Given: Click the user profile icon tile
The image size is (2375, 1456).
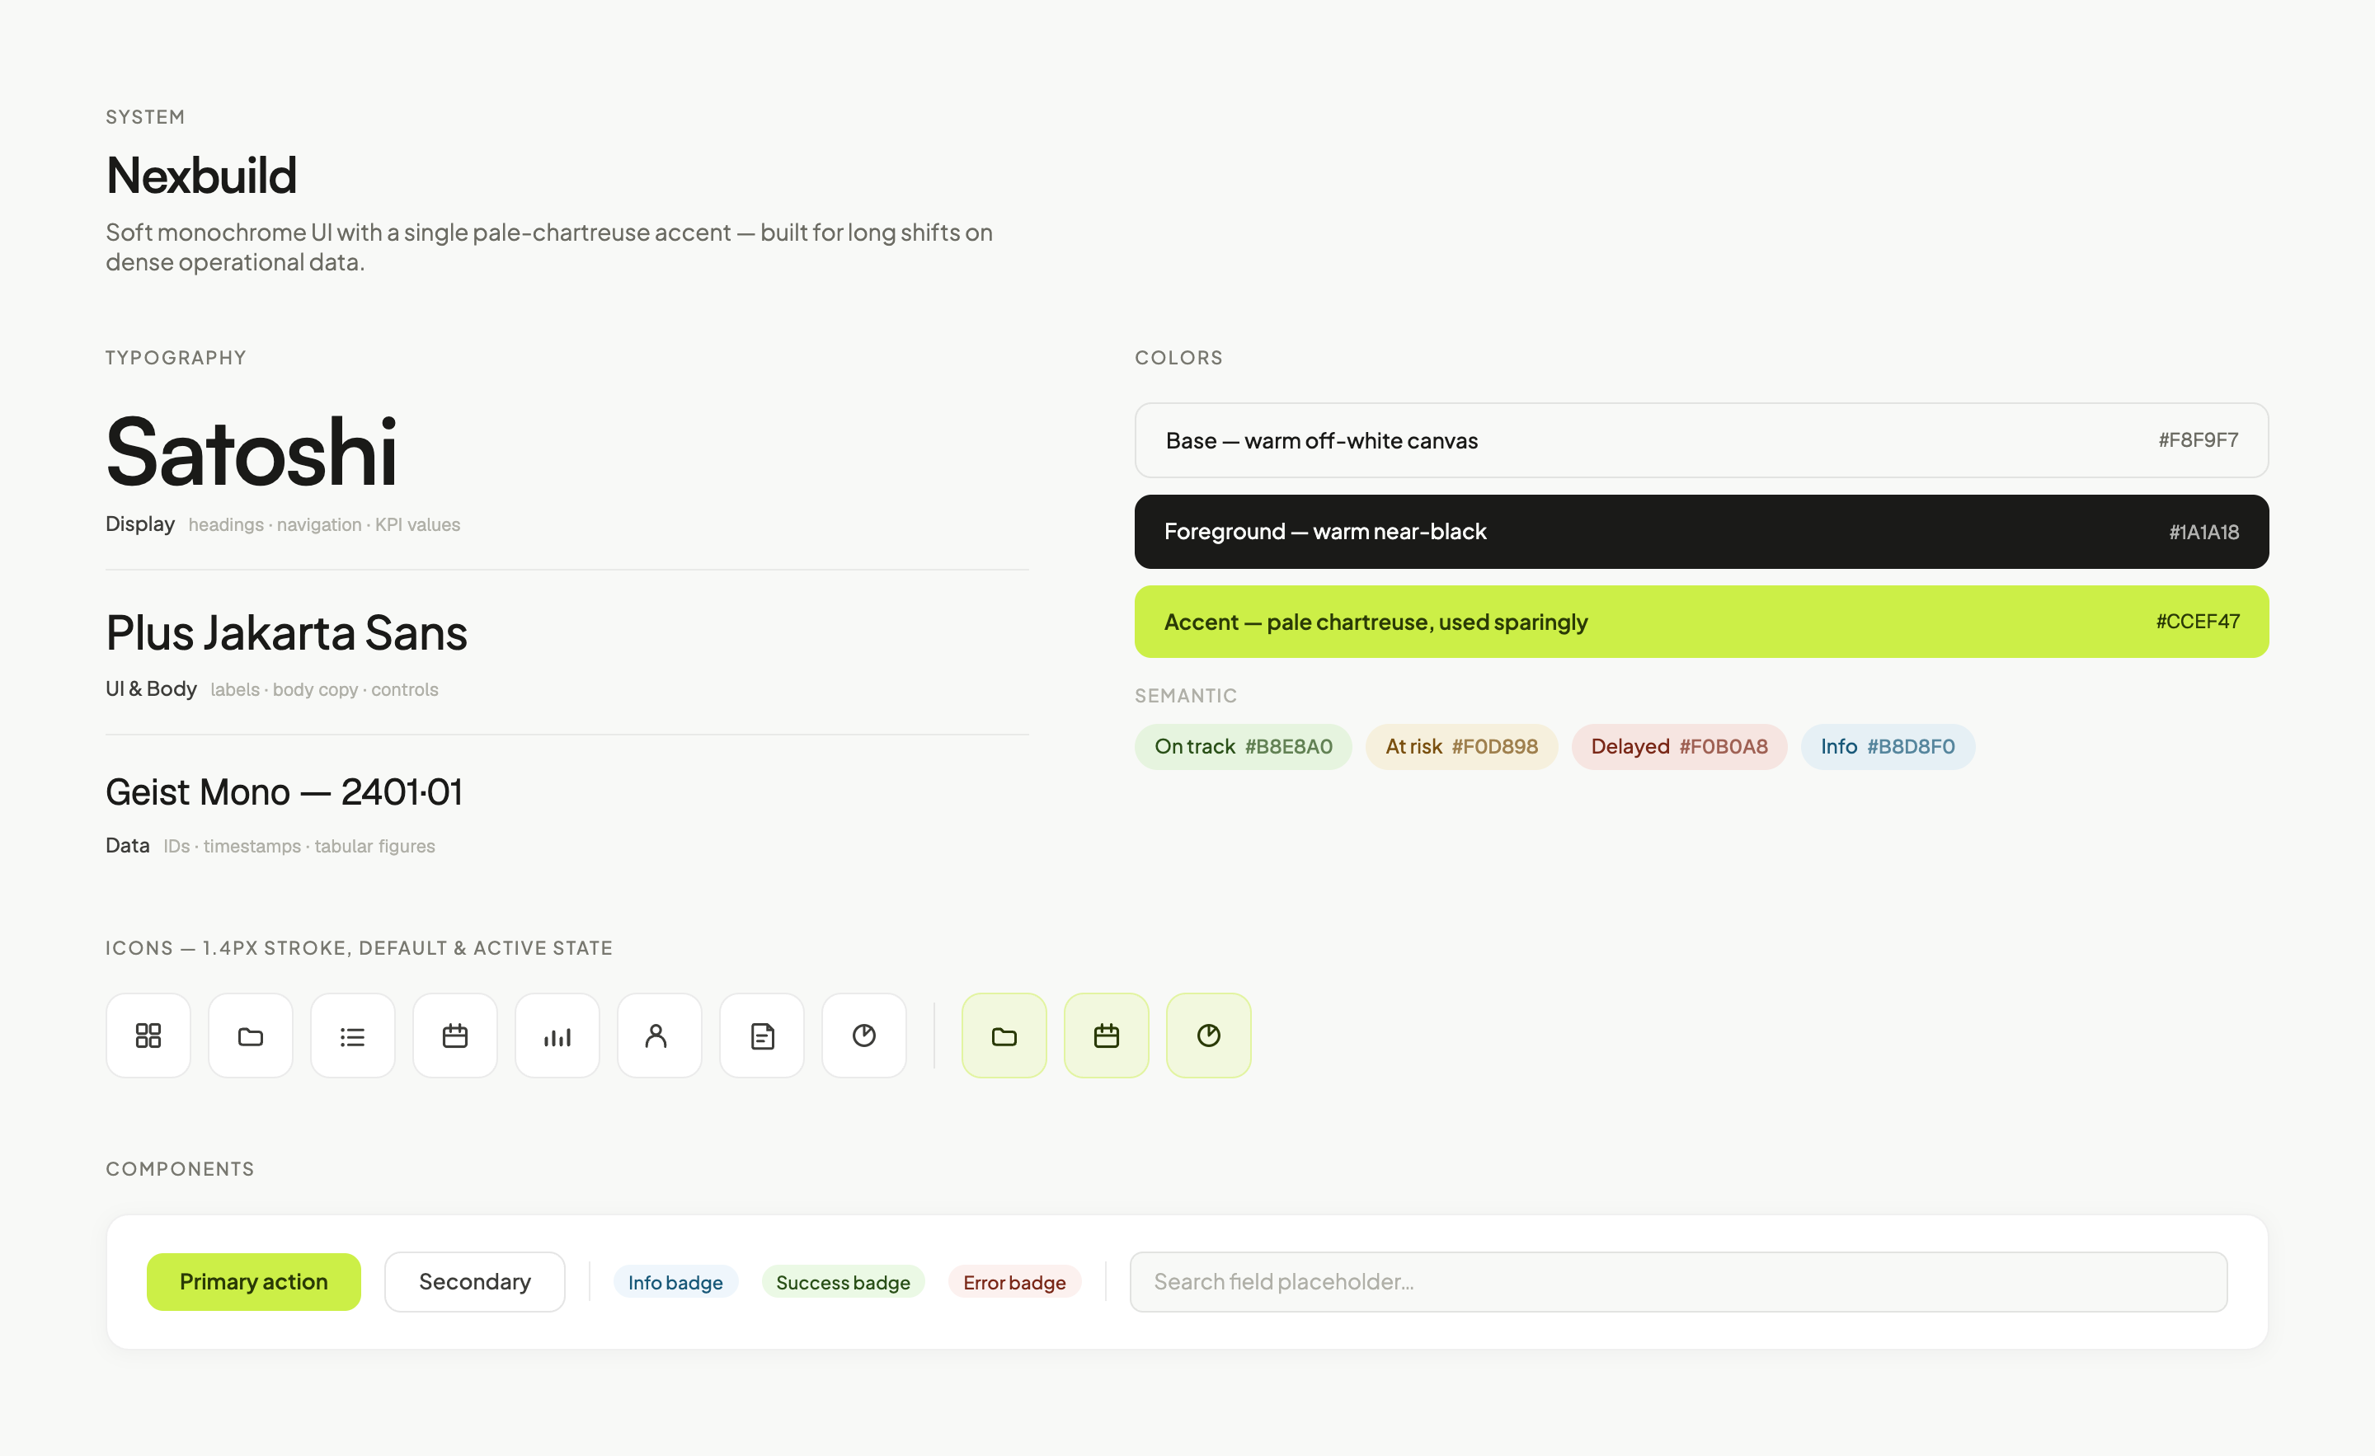Looking at the screenshot, I should click(659, 1036).
